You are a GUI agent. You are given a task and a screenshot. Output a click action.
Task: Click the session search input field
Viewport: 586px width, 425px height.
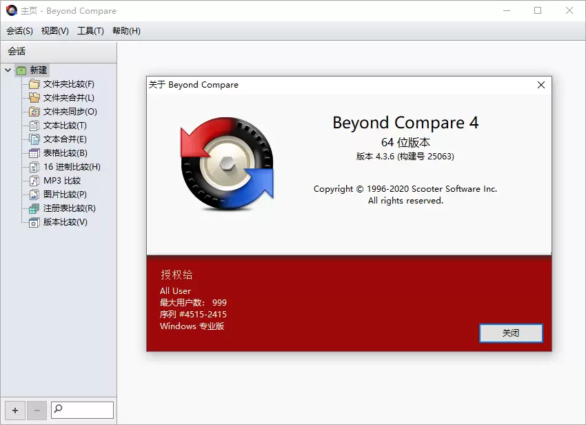82,410
